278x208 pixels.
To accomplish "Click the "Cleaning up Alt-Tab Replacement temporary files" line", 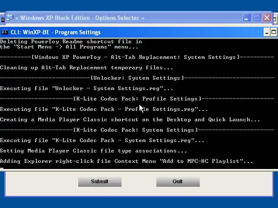I will (86, 68).
